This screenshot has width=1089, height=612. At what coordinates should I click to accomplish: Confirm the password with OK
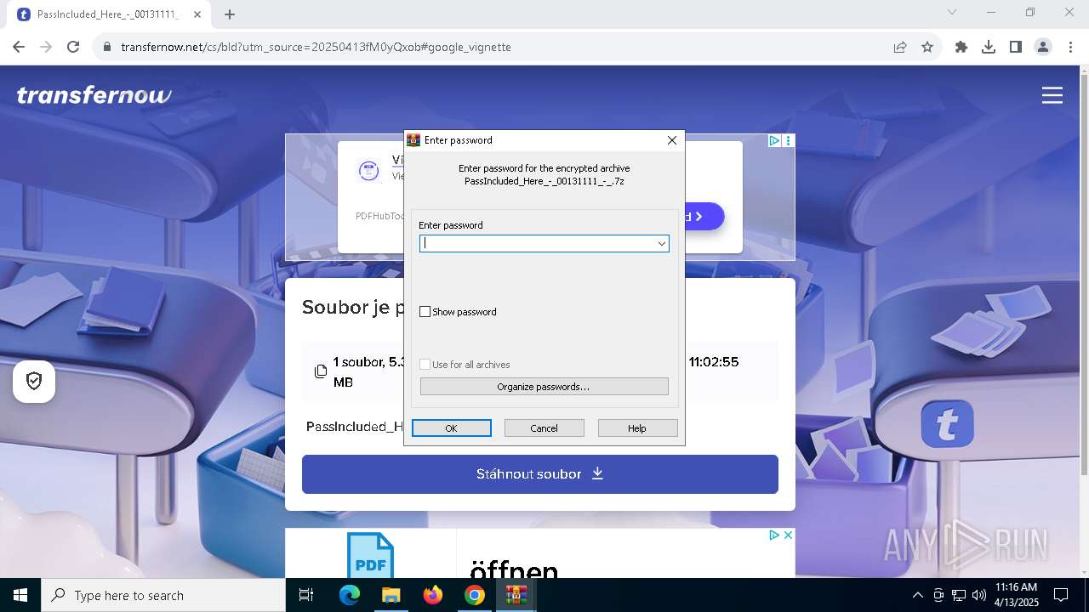[x=452, y=428]
